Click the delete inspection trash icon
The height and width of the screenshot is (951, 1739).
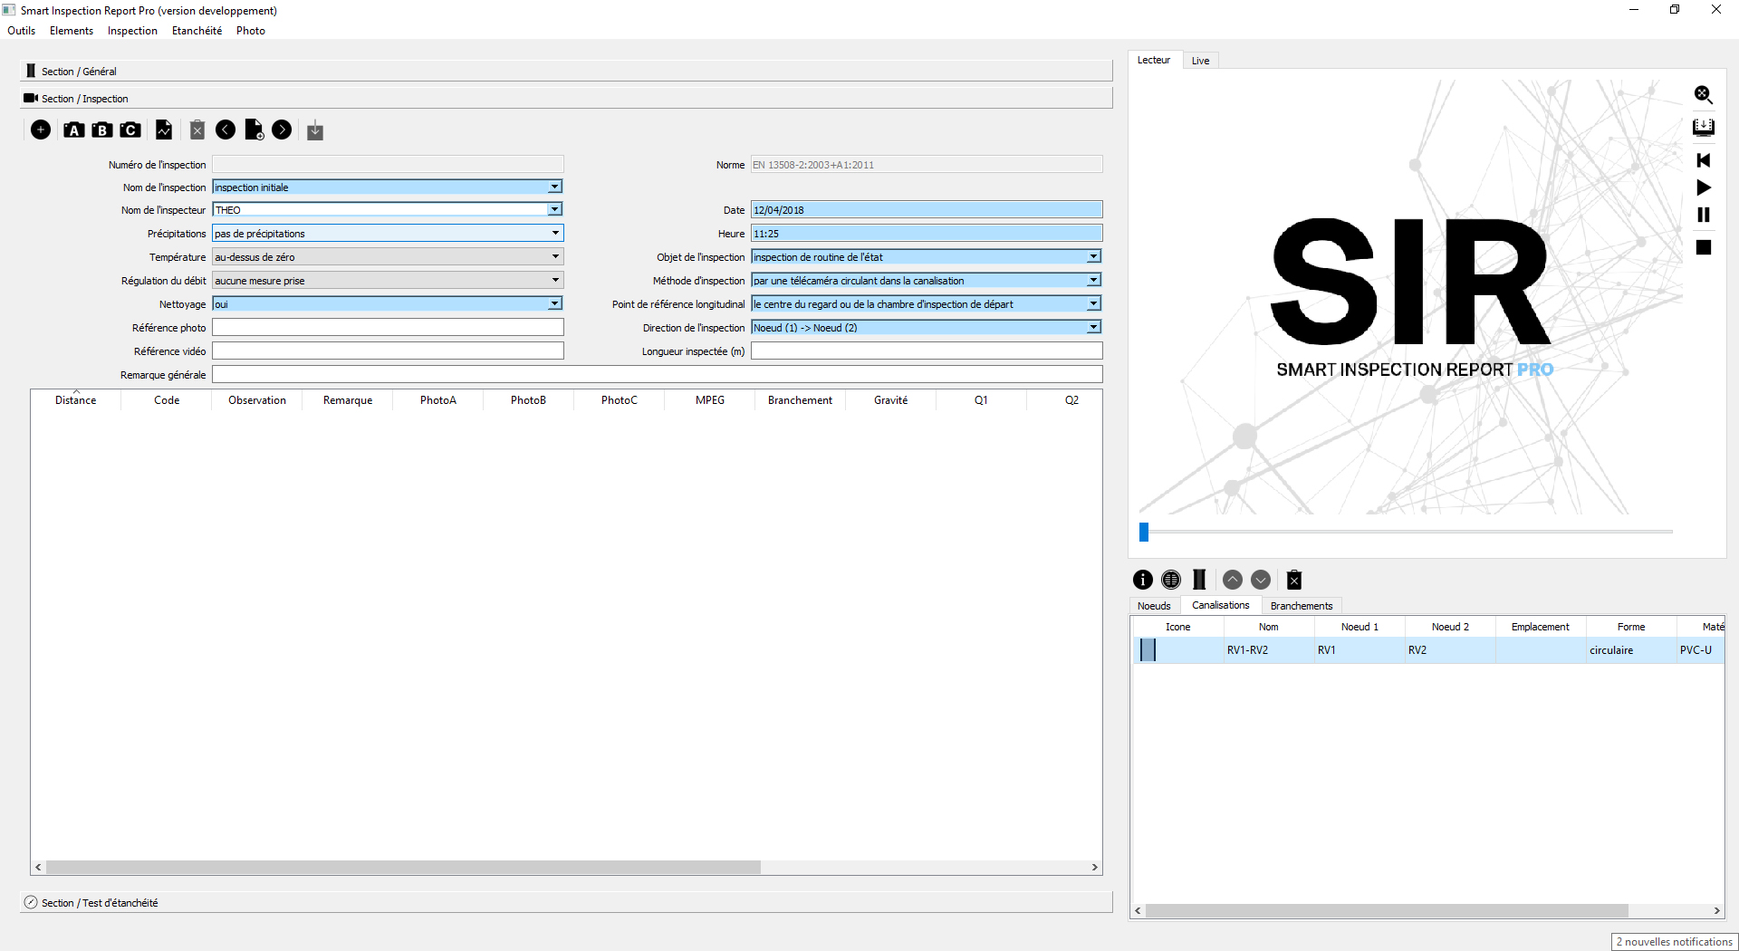coord(197,130)
